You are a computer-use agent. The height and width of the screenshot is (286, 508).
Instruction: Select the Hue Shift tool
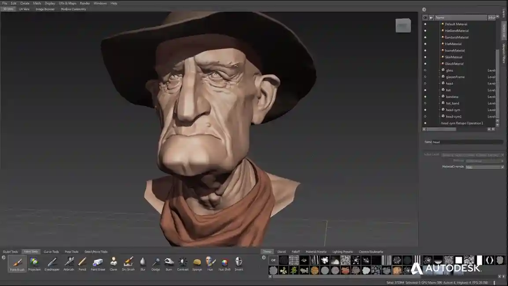(225, 263)
